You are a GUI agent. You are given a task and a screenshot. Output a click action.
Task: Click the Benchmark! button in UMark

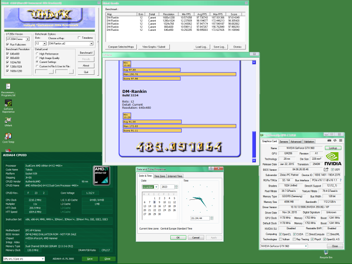tap(86, 53)
